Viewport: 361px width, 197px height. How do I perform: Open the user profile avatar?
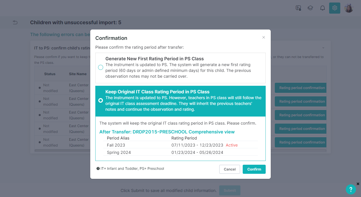[x=349, y=8]
